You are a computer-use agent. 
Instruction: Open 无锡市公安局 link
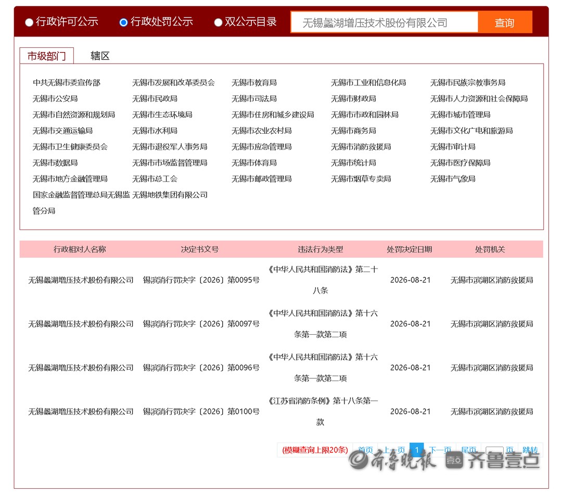click(x=55, y=98)
